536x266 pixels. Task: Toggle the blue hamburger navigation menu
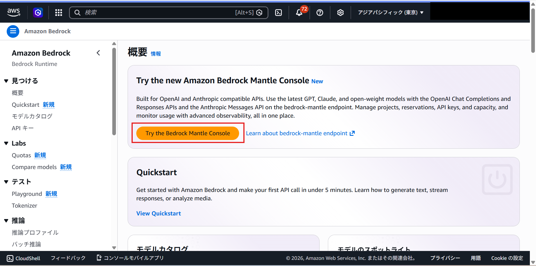(x=13, y=31)
